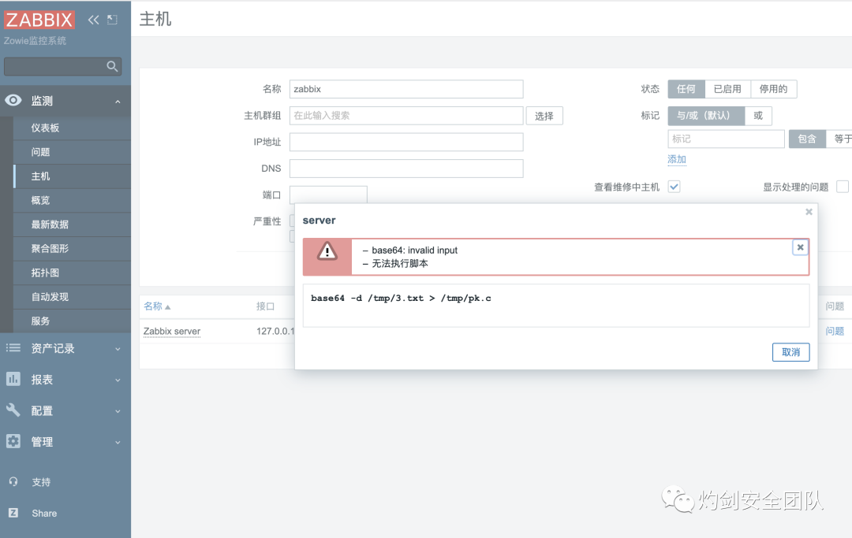Click the Administration gear icon
The width and height of the screenshot is (852, 538).
[13, 441]
